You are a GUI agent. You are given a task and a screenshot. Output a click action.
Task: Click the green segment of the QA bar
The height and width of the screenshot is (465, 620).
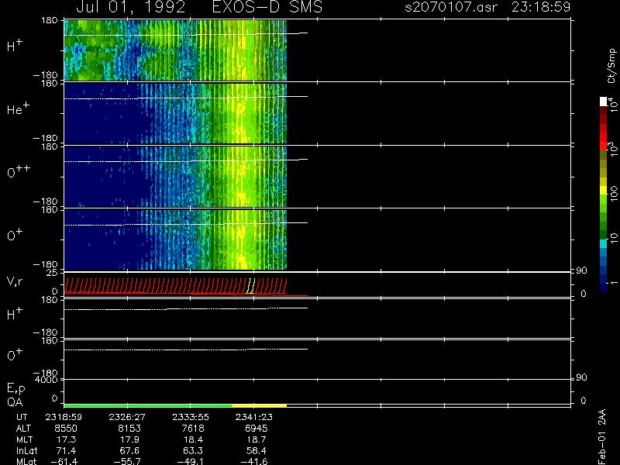coord(148,405)
